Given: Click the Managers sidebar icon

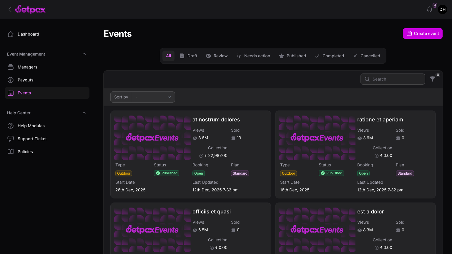Looking at the screenshot, I should pos(11,67).
